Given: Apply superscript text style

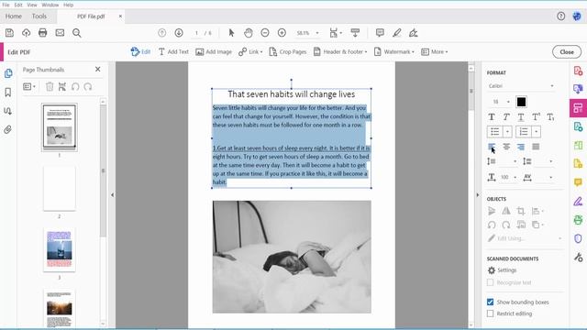Looking at the screenshot, I should point(536,117).
